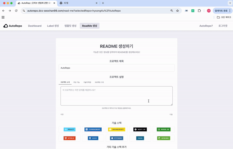Switch to the 주요 기능 tab
The height and width of the screenshot is (149, 233).
coord(77,82)
